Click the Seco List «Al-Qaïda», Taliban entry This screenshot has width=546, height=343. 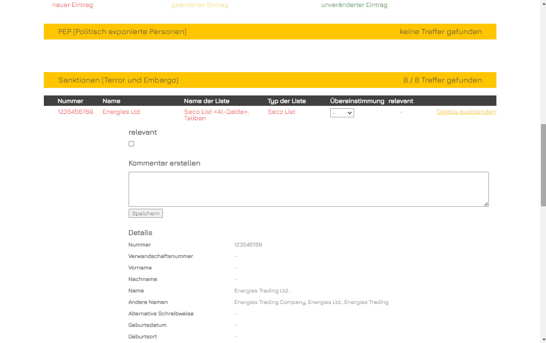pyautogui.click(x=216, y=115)
